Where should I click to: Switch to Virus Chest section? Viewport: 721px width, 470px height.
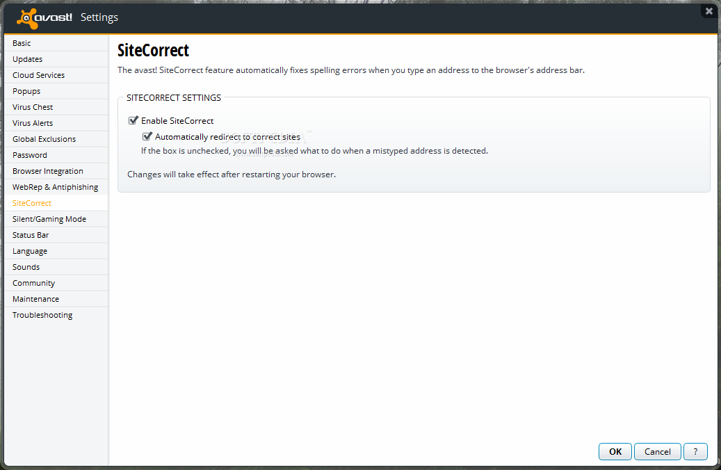tap(56, 107)
